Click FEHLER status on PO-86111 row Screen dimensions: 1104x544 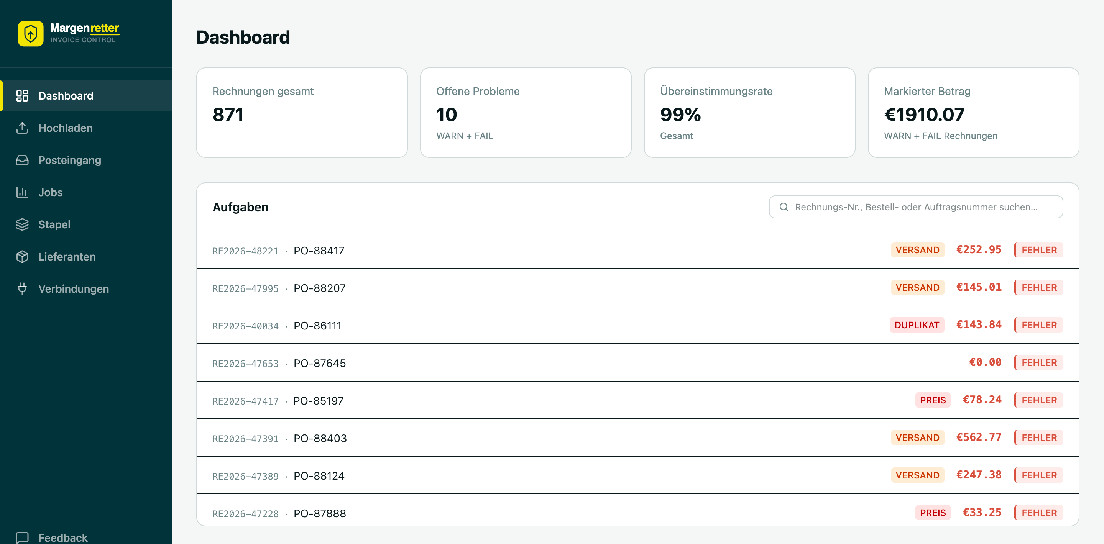(1038, 325)
